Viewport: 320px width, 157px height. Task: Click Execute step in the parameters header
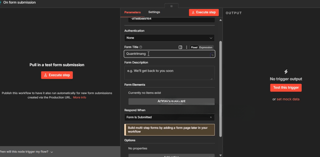[204, 12]
